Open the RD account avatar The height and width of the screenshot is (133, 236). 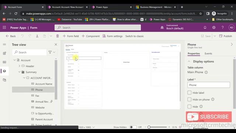pos(232,28)
